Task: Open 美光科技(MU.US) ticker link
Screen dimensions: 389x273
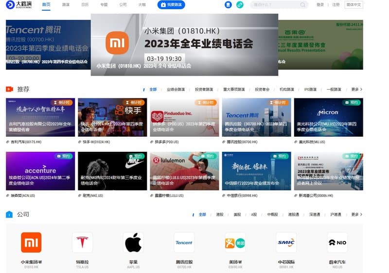Action: [312, 142]
